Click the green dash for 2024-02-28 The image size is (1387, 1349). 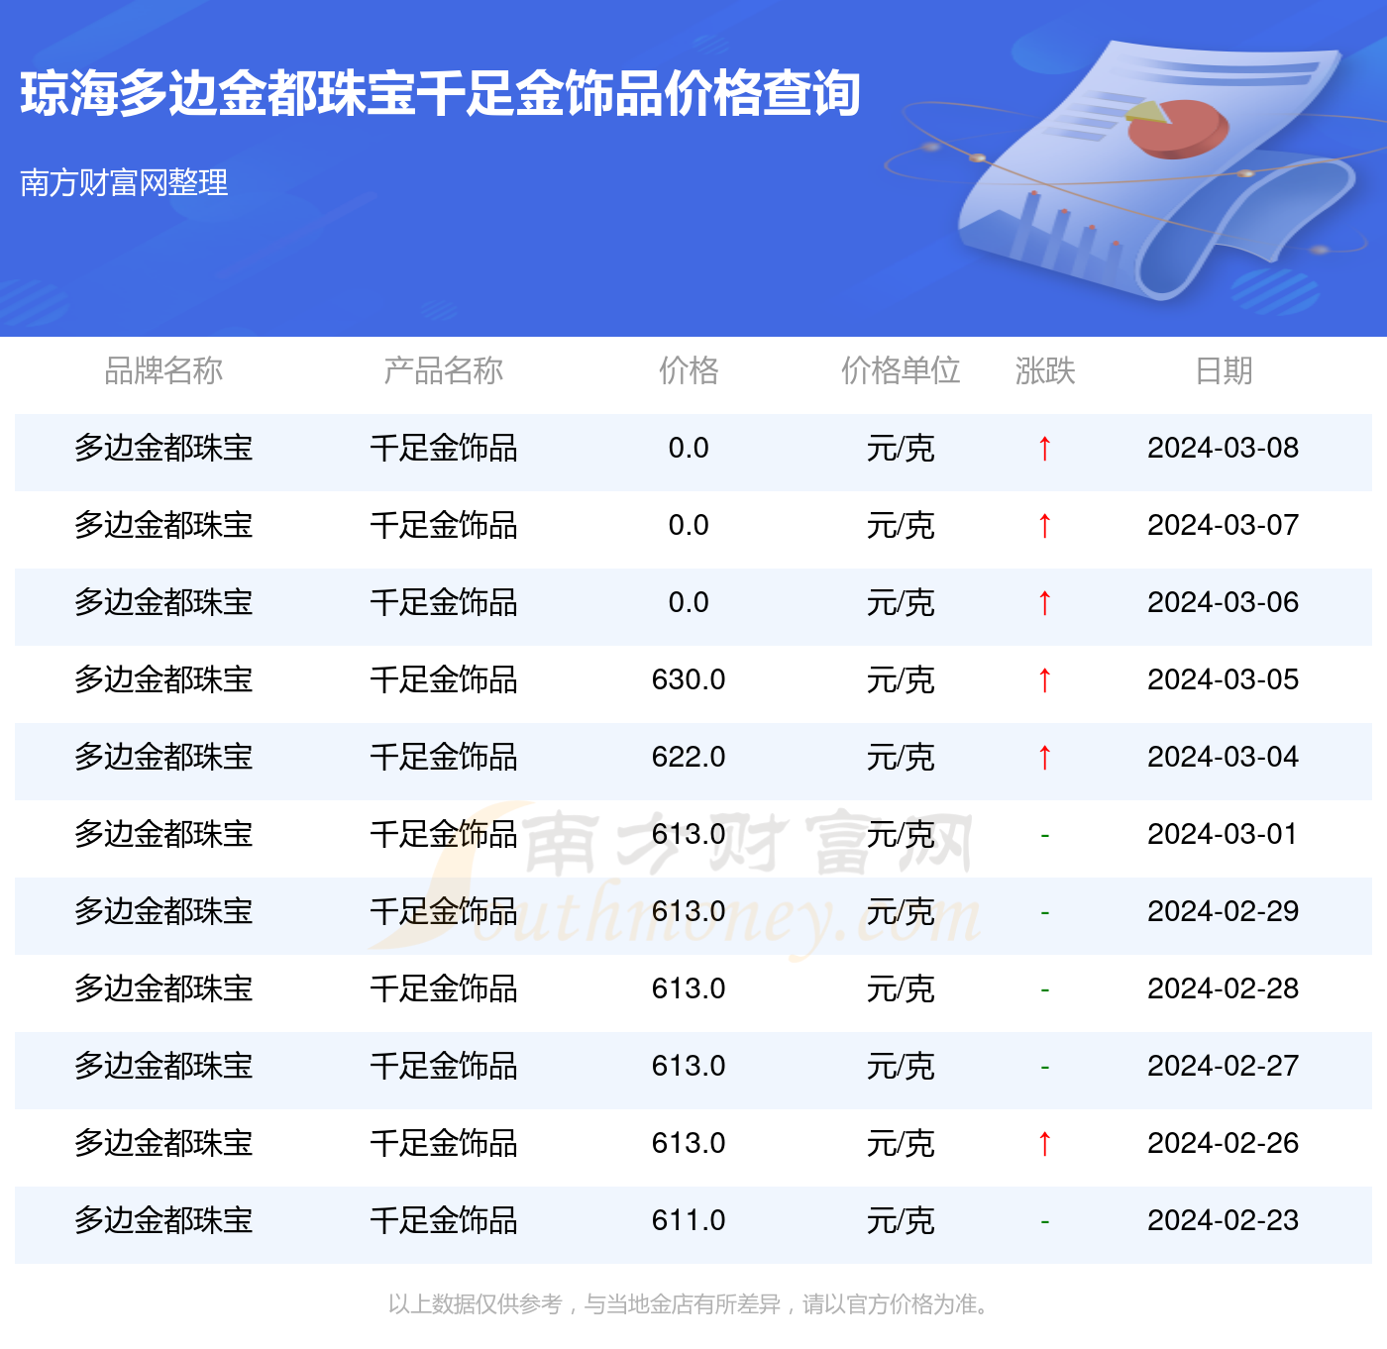1045,990
